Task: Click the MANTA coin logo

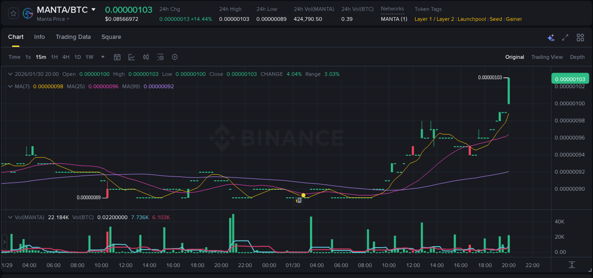Action: pos(28,13)
